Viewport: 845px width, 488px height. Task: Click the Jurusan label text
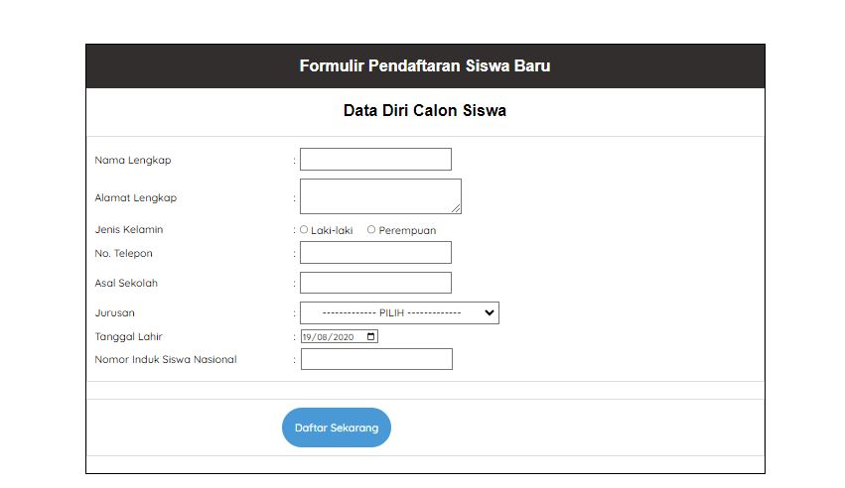tap(115, 313)
